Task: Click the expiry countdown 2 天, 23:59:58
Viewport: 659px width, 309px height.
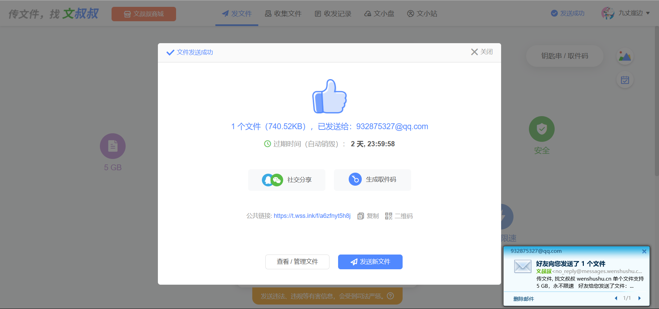Action: (x=373, y=144)
